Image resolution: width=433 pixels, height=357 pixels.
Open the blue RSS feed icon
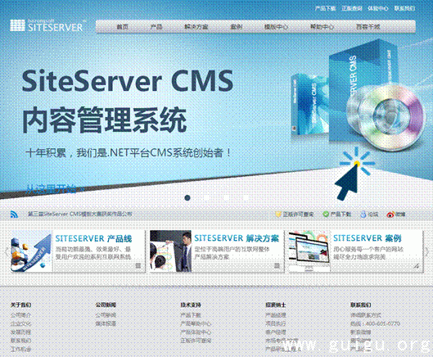click(x=14, y=215)
